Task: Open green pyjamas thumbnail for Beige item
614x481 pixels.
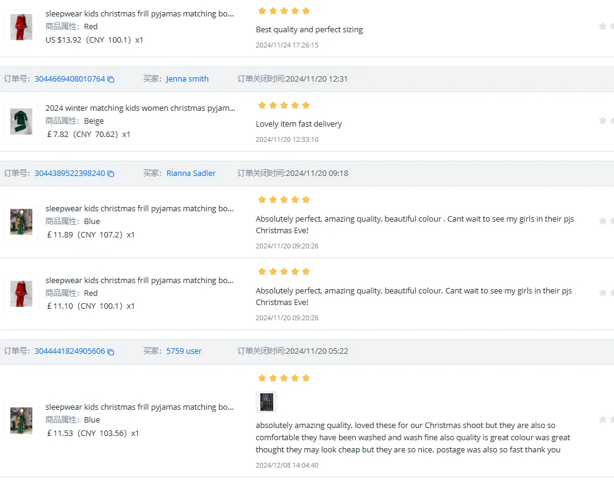Action: (21, 122)
